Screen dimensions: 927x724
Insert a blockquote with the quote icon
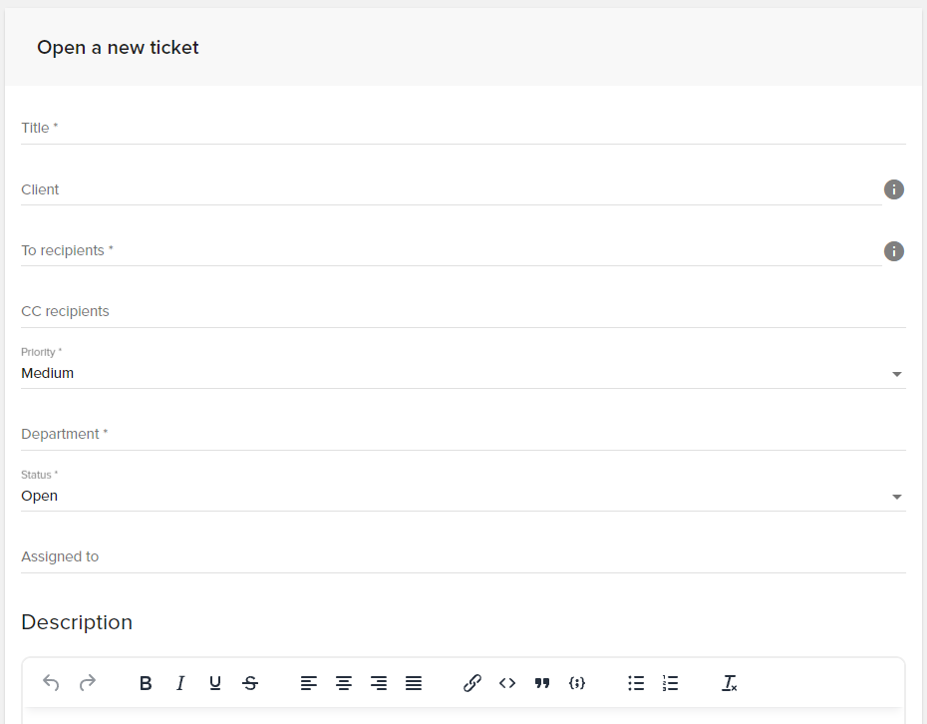pos(542,683)
